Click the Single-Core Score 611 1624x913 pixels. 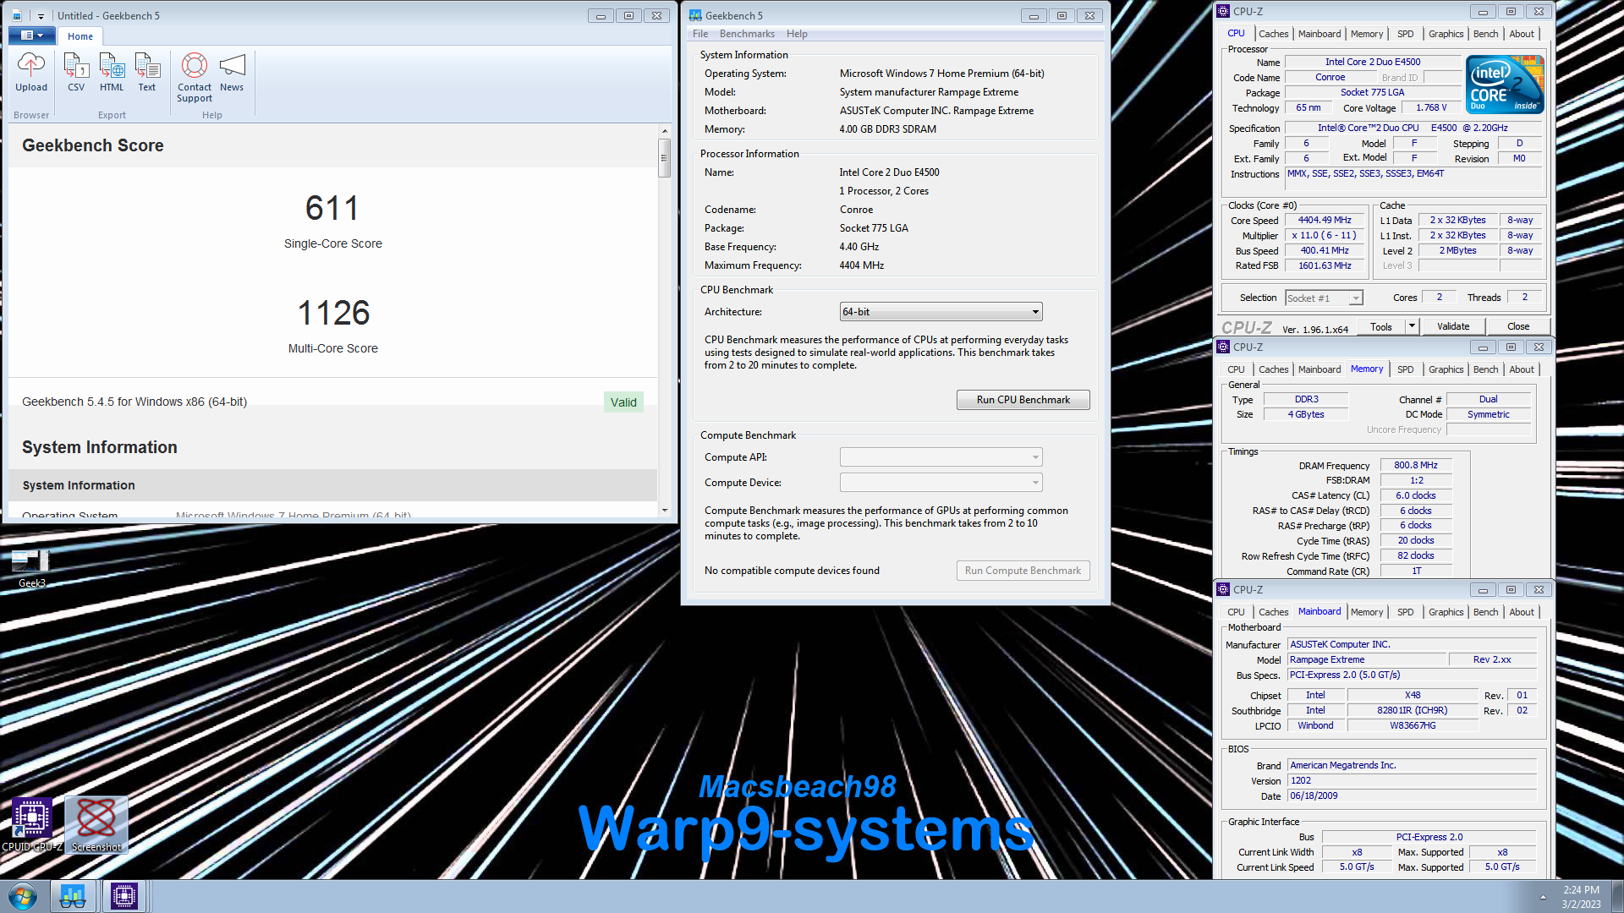point(332,208)
